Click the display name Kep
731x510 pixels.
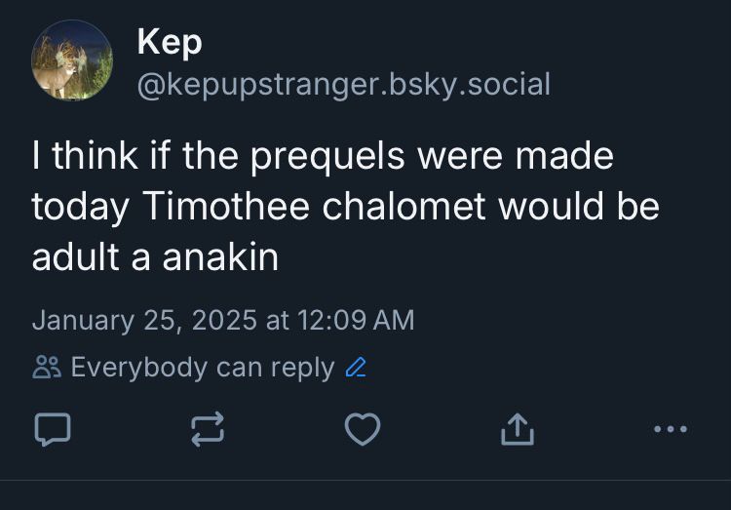click(x=170, y=41)
